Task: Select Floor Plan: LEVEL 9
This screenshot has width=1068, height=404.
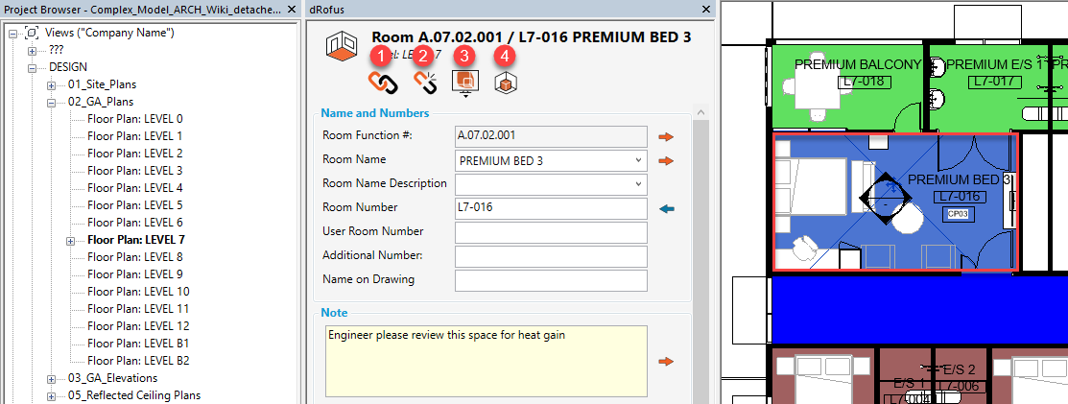Action: [135, 274]
